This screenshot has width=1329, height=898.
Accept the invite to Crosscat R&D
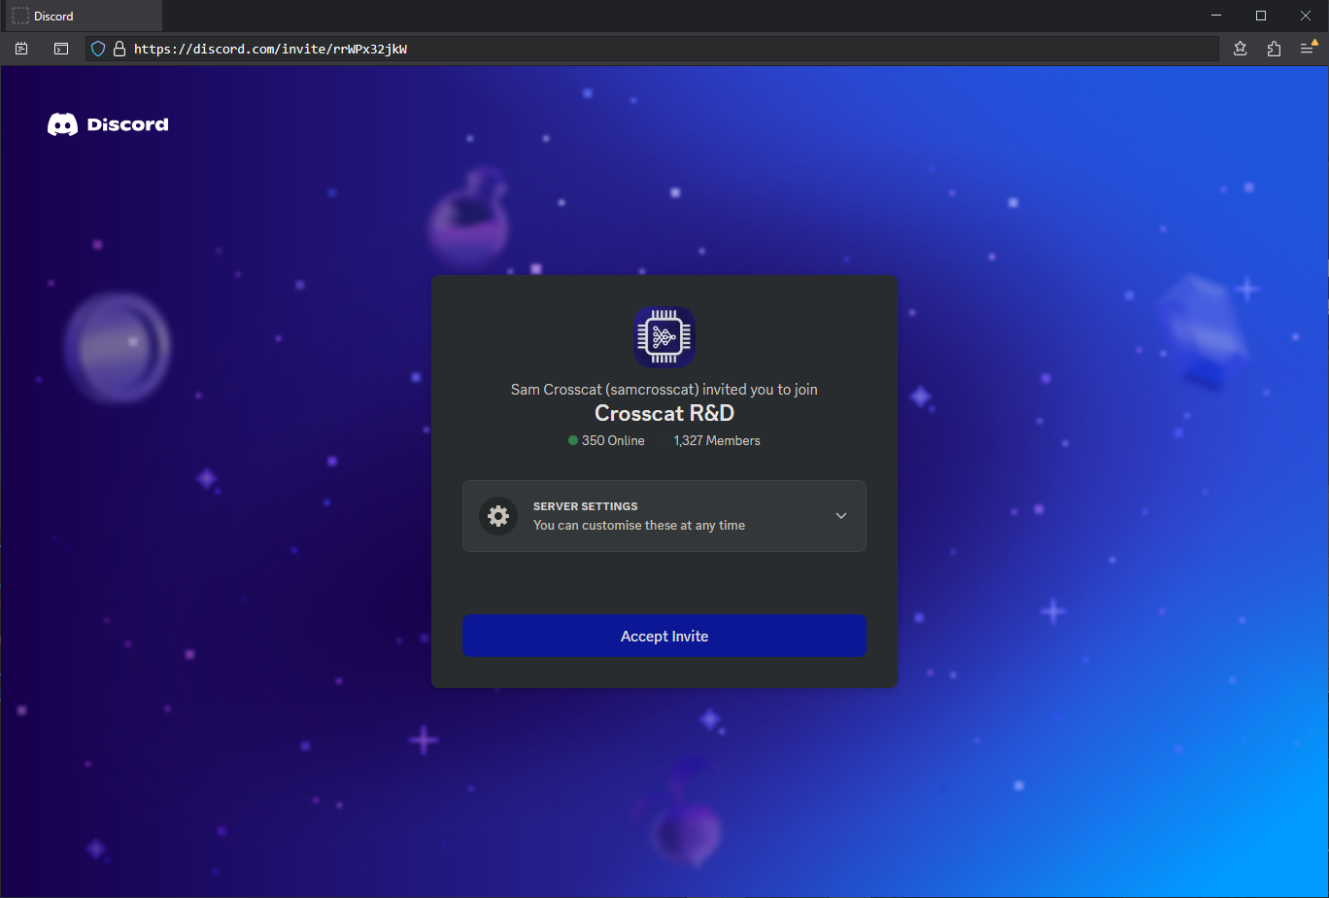664,636
